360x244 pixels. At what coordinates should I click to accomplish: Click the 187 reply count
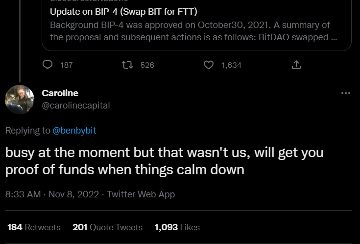coord(66,65)
